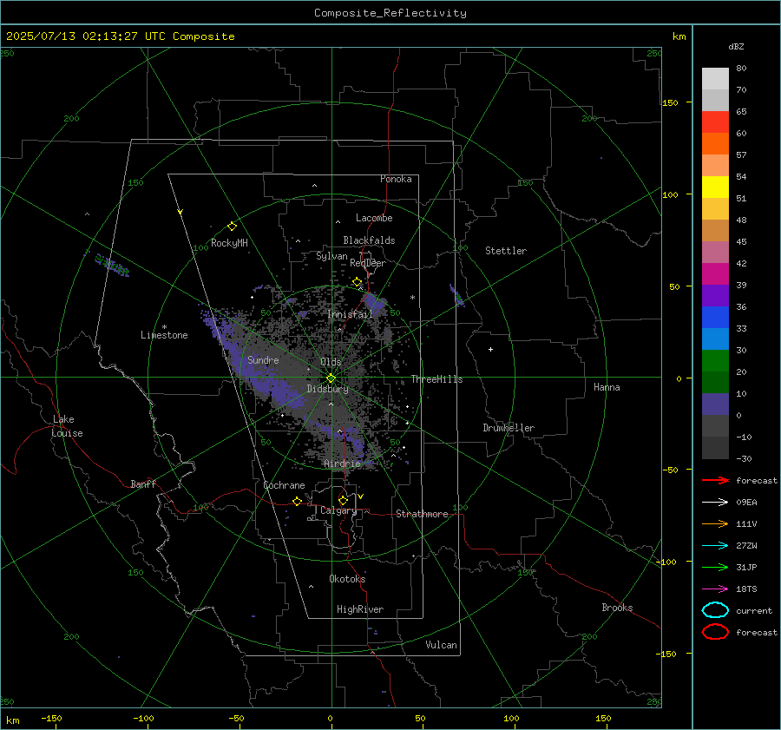
Task: Click the yellow diamond marker near RockyMH
Action: coord(232,227)
